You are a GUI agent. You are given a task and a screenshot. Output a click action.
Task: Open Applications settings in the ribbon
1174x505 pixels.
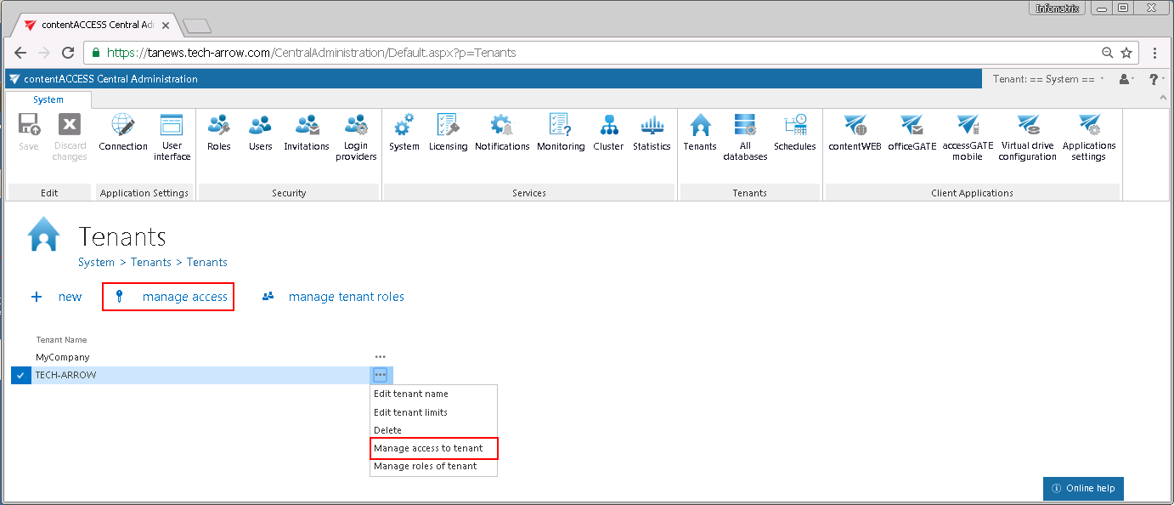[x=1089, y=137]
